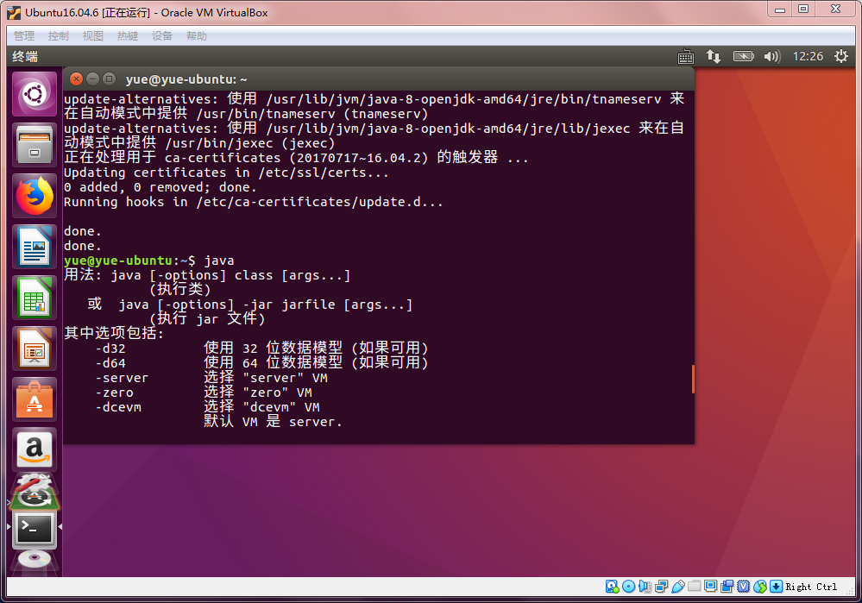The height and width of the screenshot is (603, 862).
Task: Open LibreOffice Calc from launcher
Action: pyautogui.click(x=35, y=298)
